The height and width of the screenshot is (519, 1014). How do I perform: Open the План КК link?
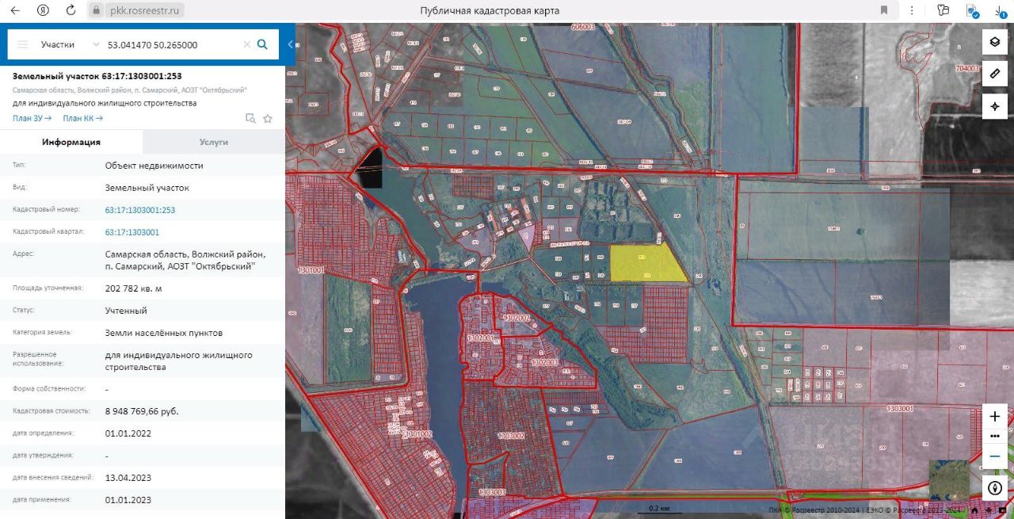83,118
